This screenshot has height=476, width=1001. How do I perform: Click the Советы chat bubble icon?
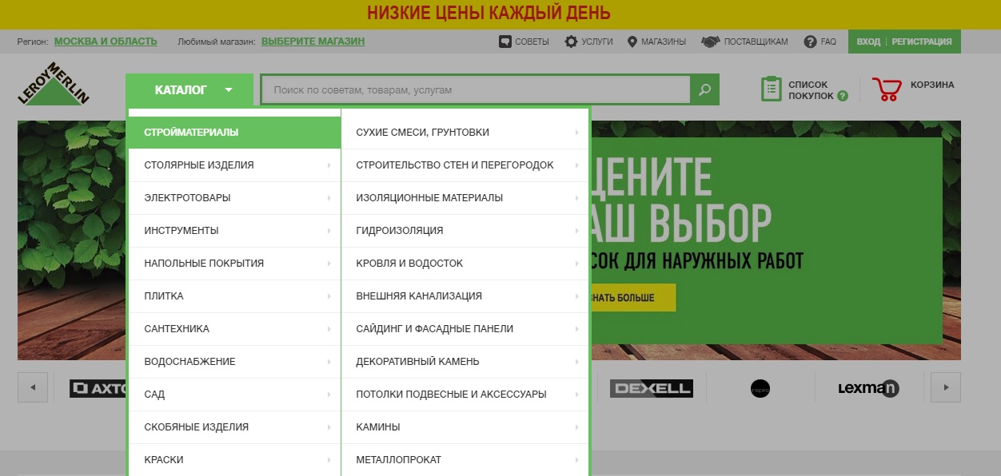(x=504, y=42)
